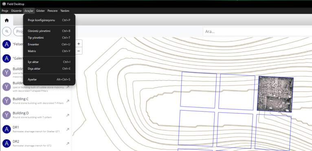Viewport: 312px width, 151px height.
Task: Open the home tab icon
Action: [7, 20]
